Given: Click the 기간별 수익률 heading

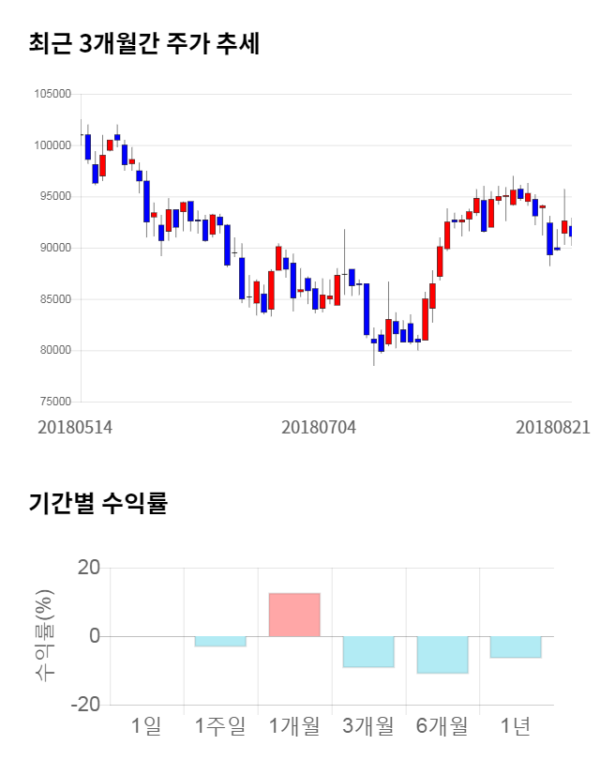Looking at the screenshot, I should (x=97, y=503).
